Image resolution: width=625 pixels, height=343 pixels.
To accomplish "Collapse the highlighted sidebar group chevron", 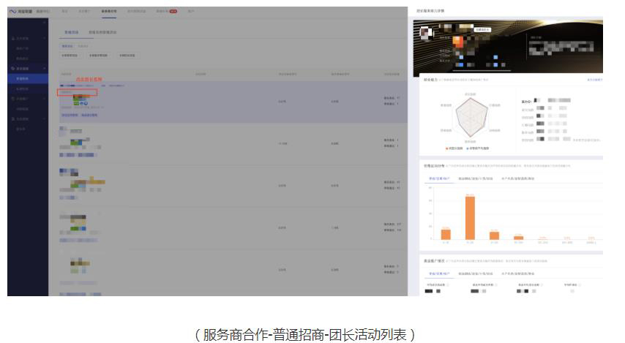I will click(45, 68).
